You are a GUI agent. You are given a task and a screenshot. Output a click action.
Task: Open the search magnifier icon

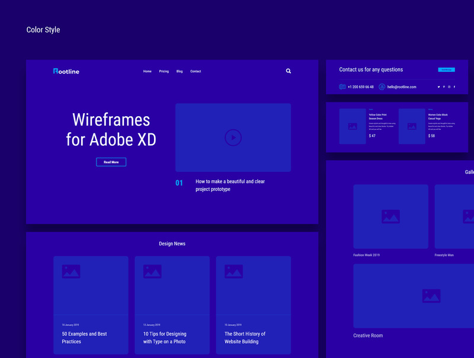point(289,71)
